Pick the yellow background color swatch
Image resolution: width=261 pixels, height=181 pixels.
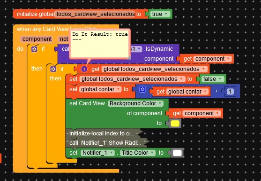(175, 124)
